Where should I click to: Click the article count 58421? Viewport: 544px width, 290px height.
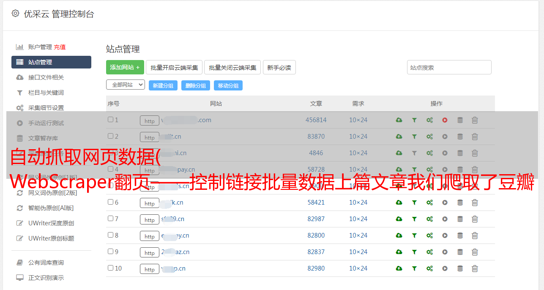click(316, 202)
